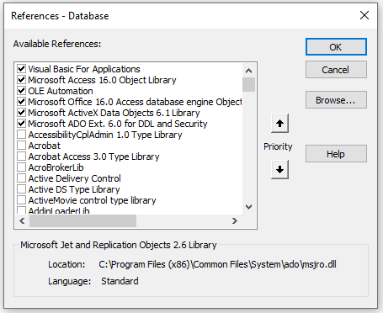The width and height of the screenshot is (383, 313).
Task: Select Active Delivery Control row text
Action: click(74, 178)
